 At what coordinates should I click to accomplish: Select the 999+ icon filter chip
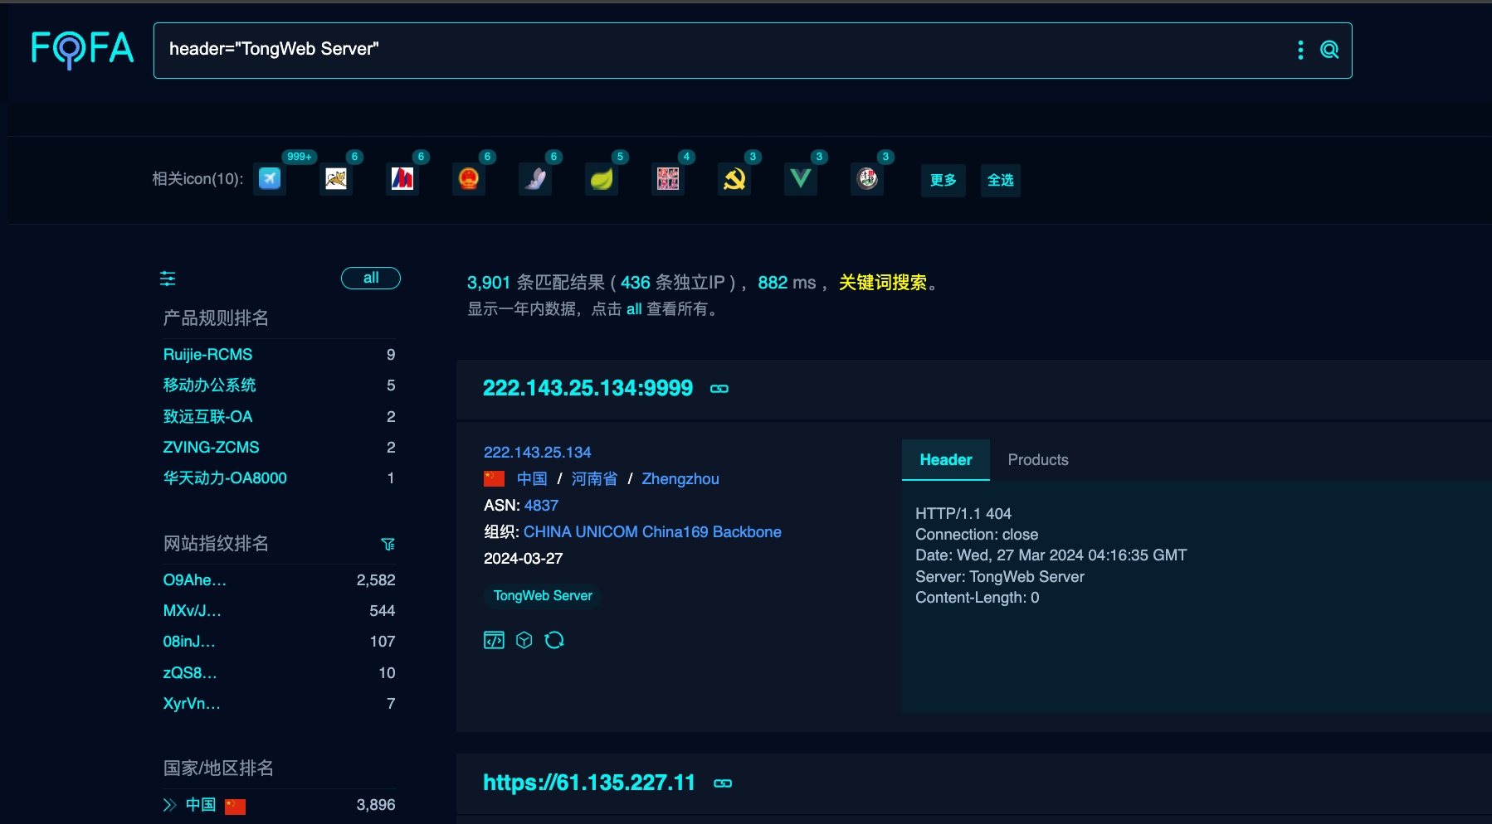[269, 178]
